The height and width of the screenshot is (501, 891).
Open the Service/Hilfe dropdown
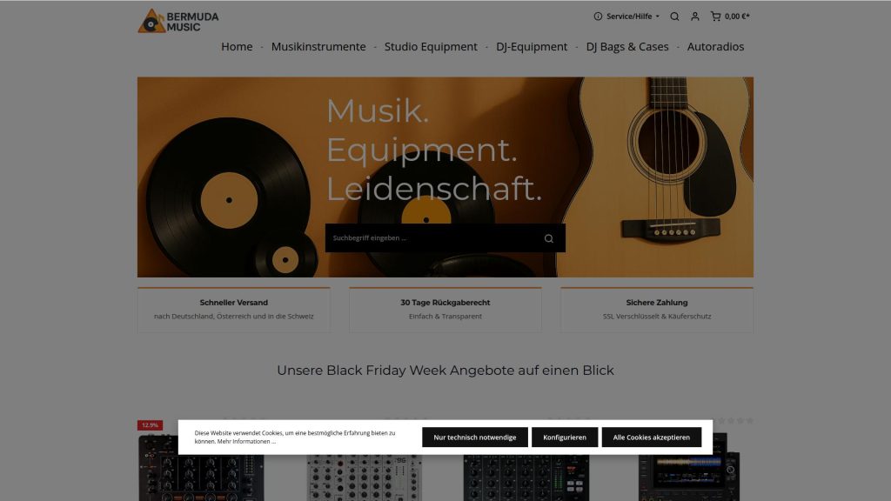(628, 16)
